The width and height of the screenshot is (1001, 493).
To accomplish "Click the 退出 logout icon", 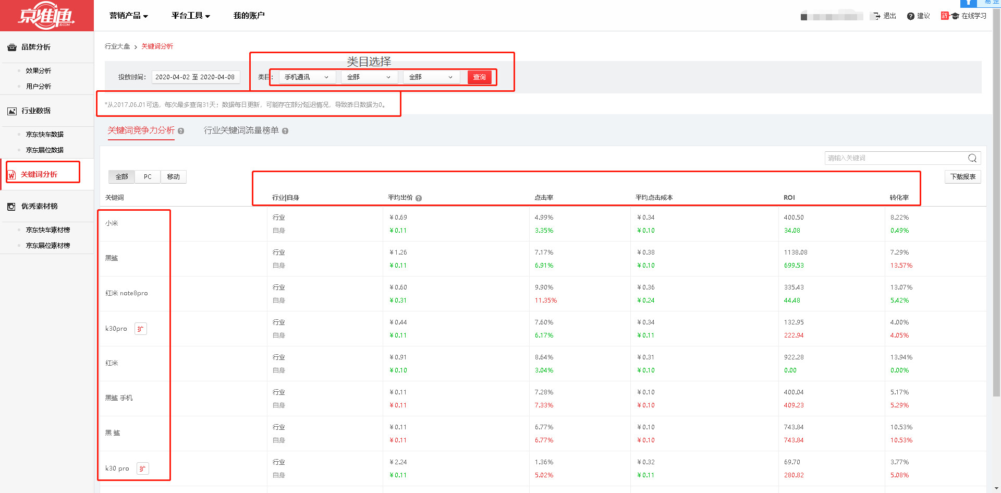I will click(x=876, y=16).
